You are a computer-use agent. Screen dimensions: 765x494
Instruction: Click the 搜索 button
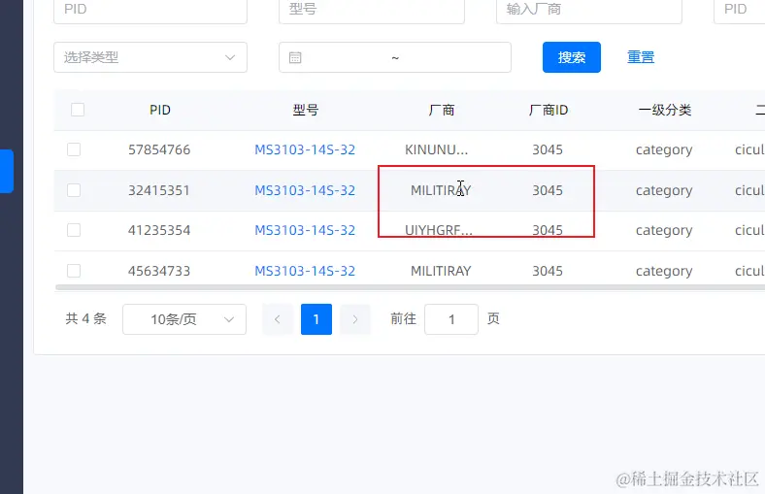(x=572, y=57)
